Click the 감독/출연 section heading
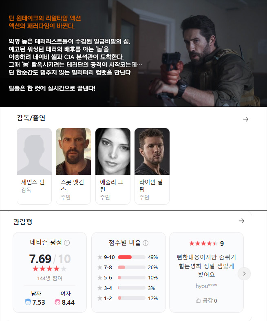The height and width of the screenshot is (321, 267). (31, 118)
